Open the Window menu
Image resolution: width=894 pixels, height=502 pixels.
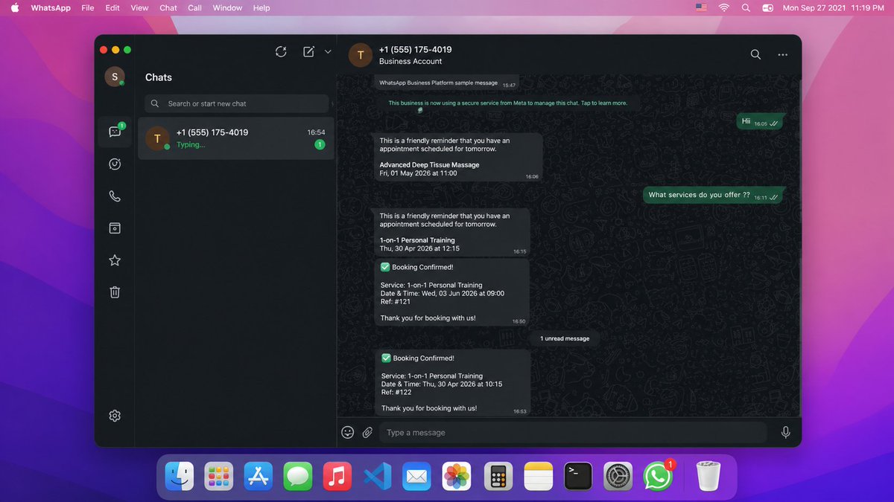click(x=227, y=7)
